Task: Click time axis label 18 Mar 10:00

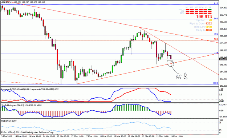Action: [x=120, y=137]
